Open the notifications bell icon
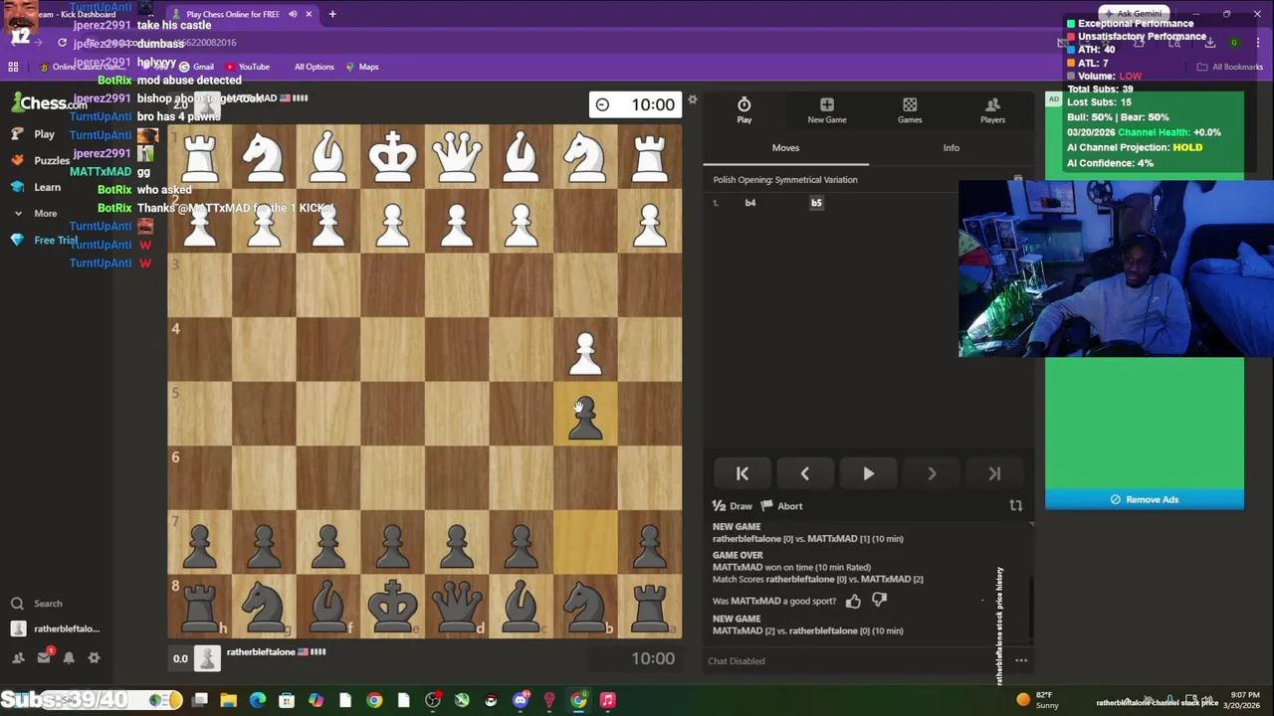Image resolution: width=1274 pixels, height=716 pixels. pyautogui.click(x=69, y=657)
